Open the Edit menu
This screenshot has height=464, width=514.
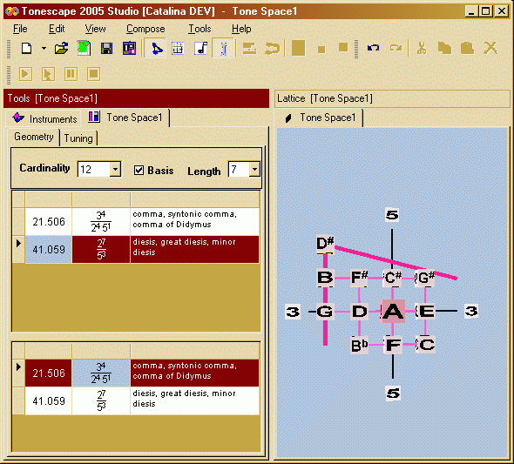tap(57, 29)
